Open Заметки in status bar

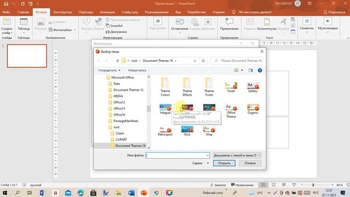(218, 185)
